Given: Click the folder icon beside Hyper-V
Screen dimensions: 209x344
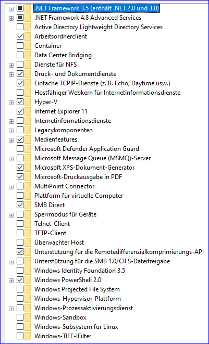Looking at the screenshot, I should pos(28,102).
